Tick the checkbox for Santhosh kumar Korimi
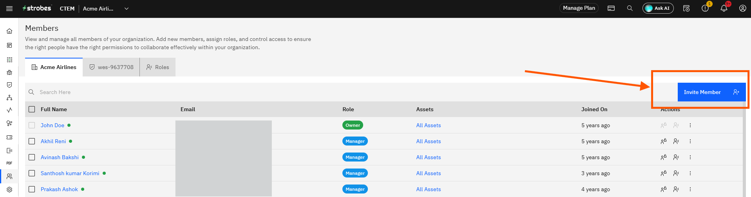The width and height of the screenshot is (751, 197). (32, 173)
